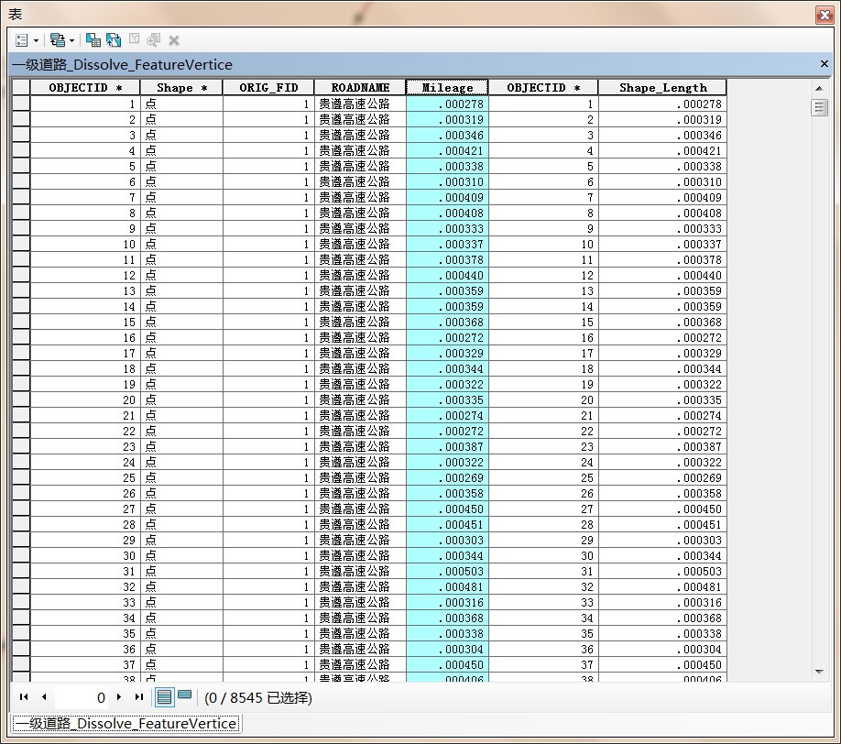Select the ROADNAME column header
Screen dimensions: 841x744
(360, 87)
